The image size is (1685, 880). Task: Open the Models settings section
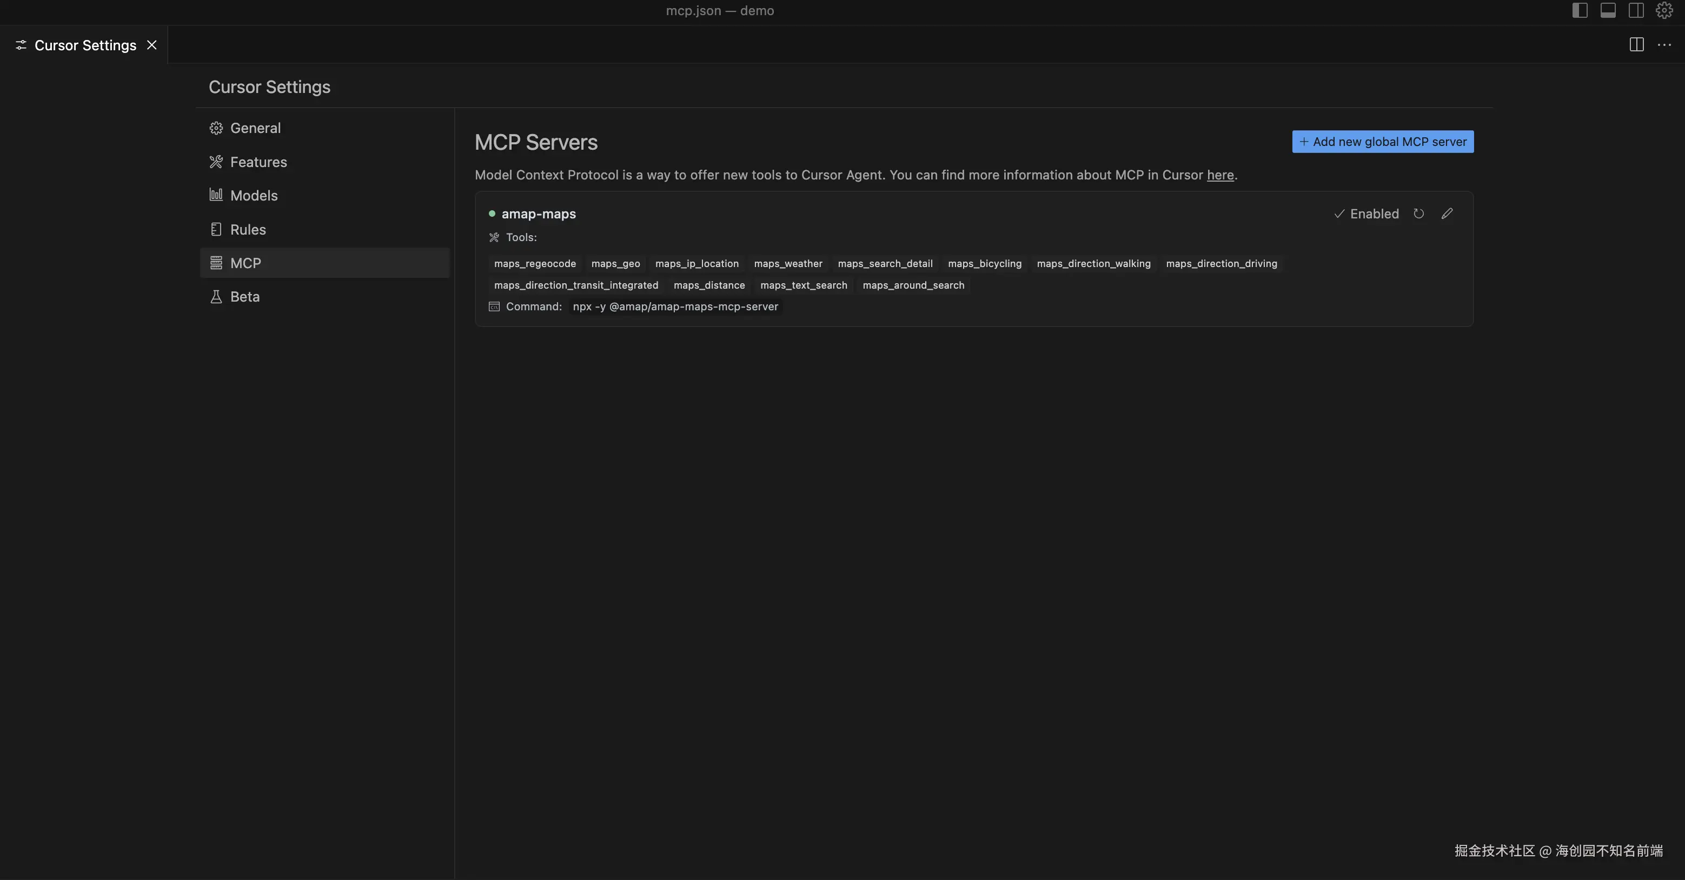click(324, 196)
